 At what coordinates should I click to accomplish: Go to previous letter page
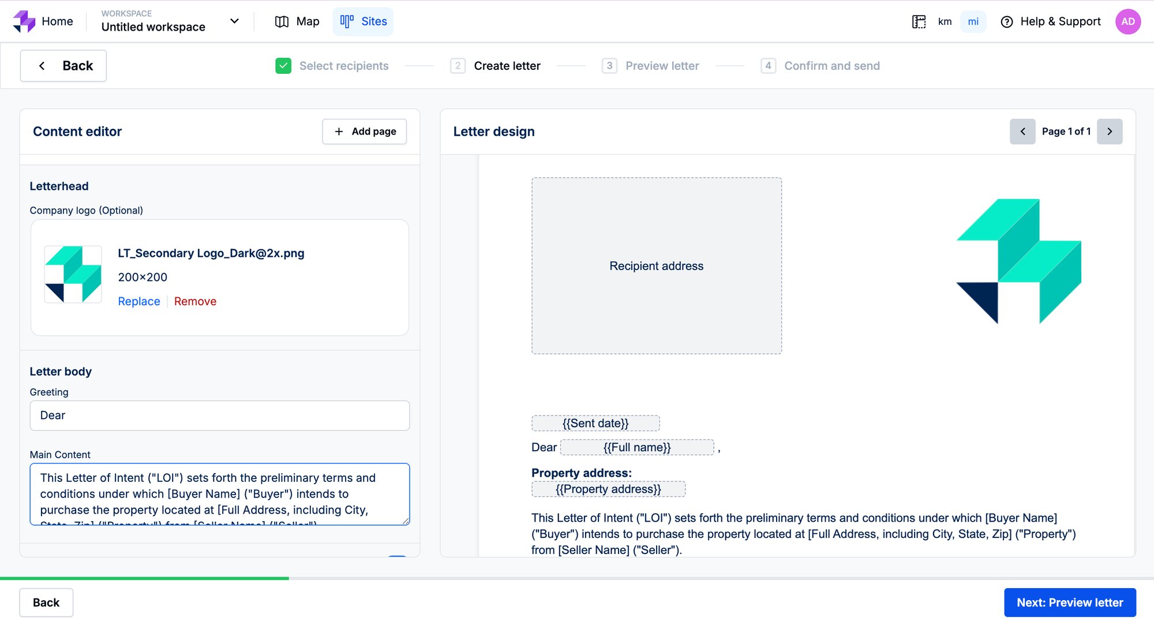[x=1022, y=132]
